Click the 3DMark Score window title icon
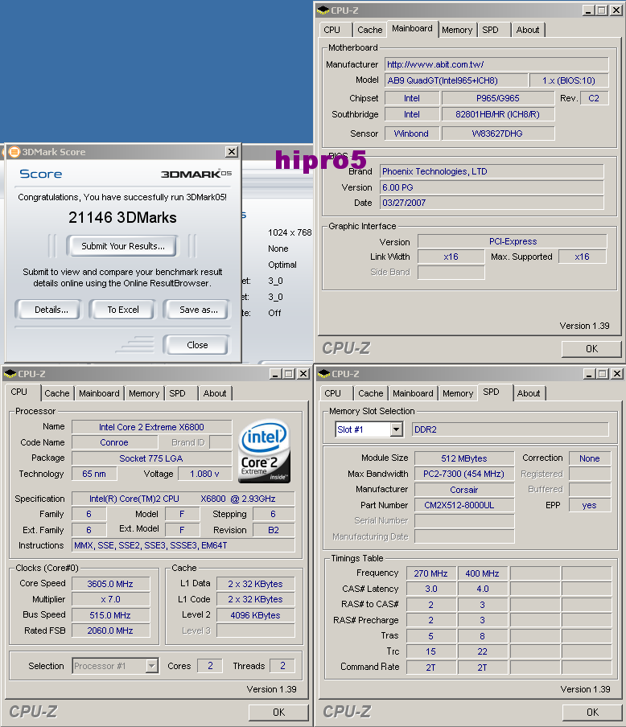This screenshot has width=626, height=727. point(14,152)
